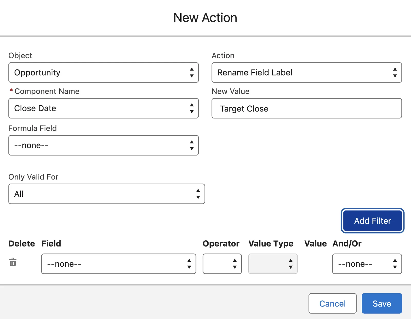The height and width of the screenshot is (319, 411).
Task: Click the Value Type column header
Action: coord(271,243)
